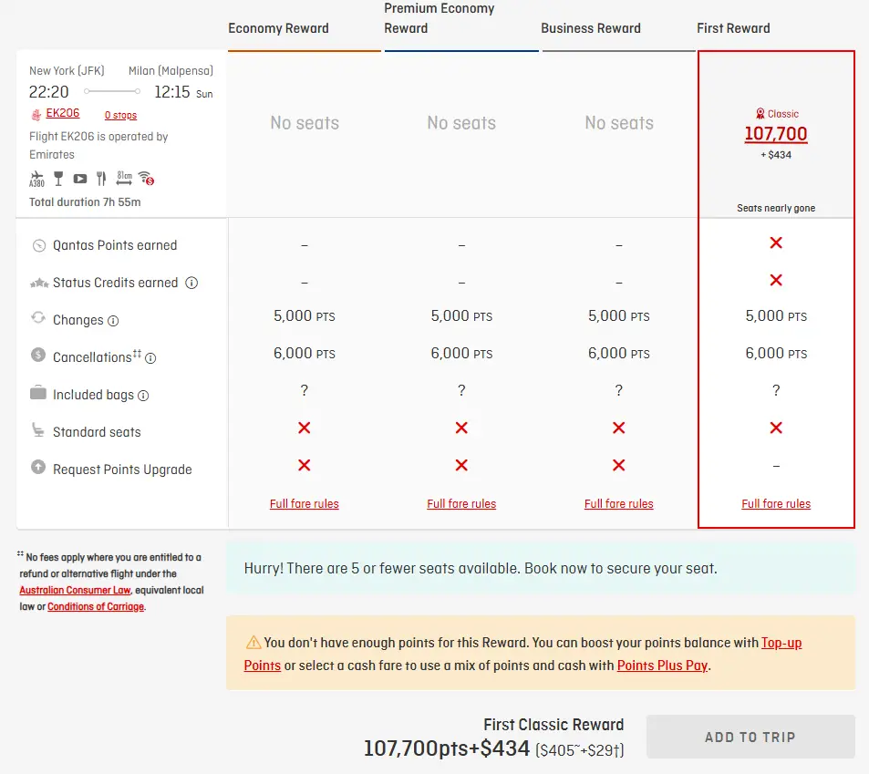
Task: Click the 107,700pts+$434 total price text
Action: [447, 748]
